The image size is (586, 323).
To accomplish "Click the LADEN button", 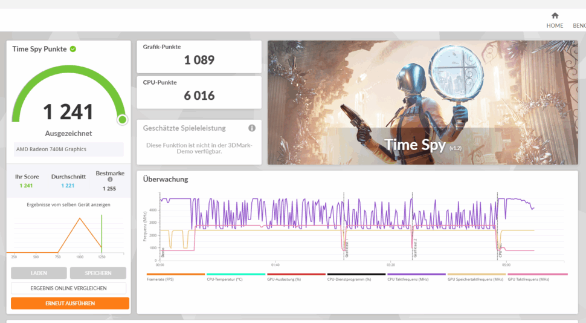I will [x=39, y=273].
